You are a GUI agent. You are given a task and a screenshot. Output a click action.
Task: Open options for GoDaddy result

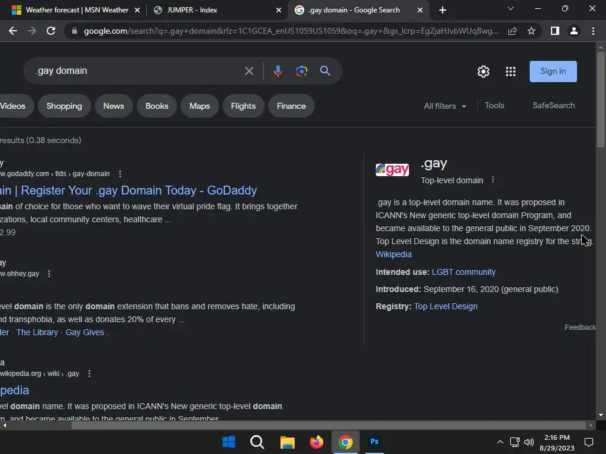pyautogui.click(x=120, y=174)
